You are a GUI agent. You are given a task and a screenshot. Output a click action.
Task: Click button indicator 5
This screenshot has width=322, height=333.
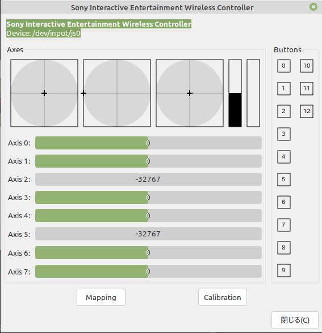pos(284,180)
